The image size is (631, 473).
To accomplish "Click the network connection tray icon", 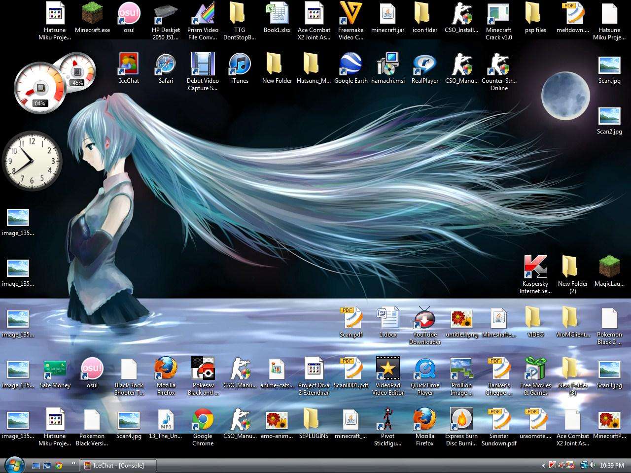I will (583, 465).
